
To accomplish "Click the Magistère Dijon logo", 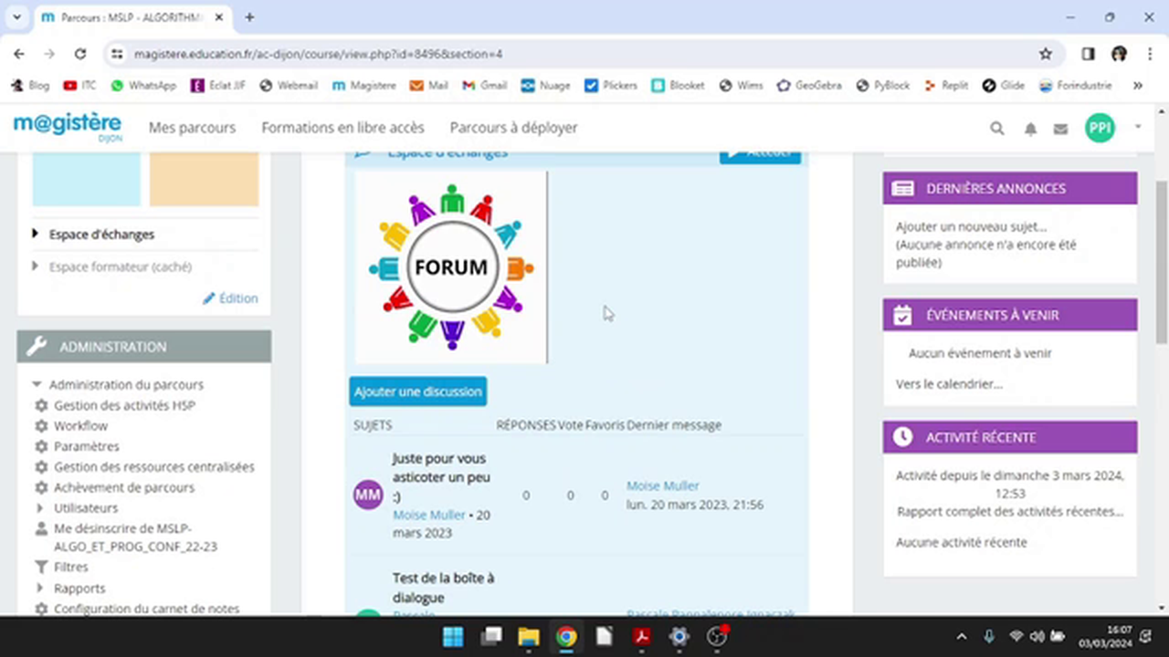I will pyautogui.click(x=67, y=127).
